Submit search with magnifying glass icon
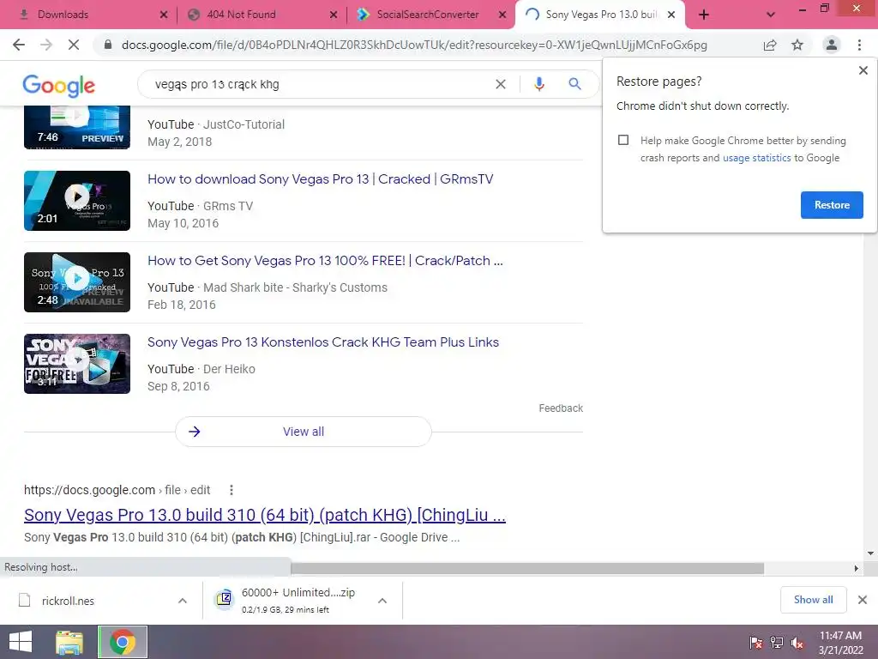The image size is (878, 659). (574, 84)
